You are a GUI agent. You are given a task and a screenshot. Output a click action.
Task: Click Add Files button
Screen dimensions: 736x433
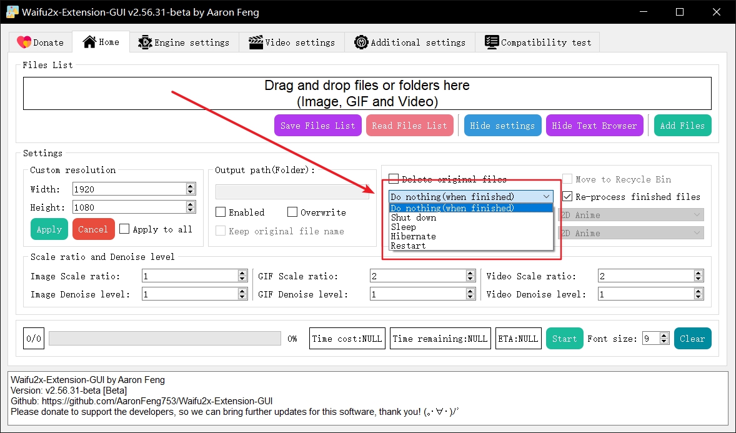point(682,126)
